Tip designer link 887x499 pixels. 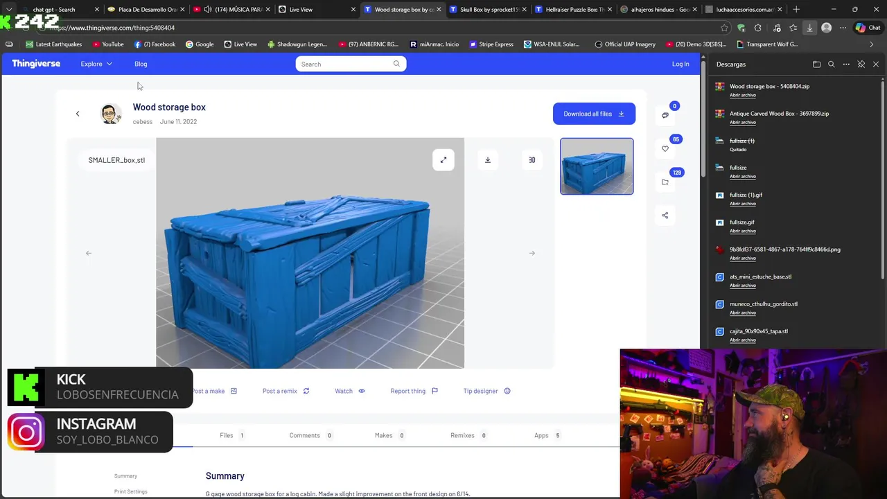[x=487, y=391]
